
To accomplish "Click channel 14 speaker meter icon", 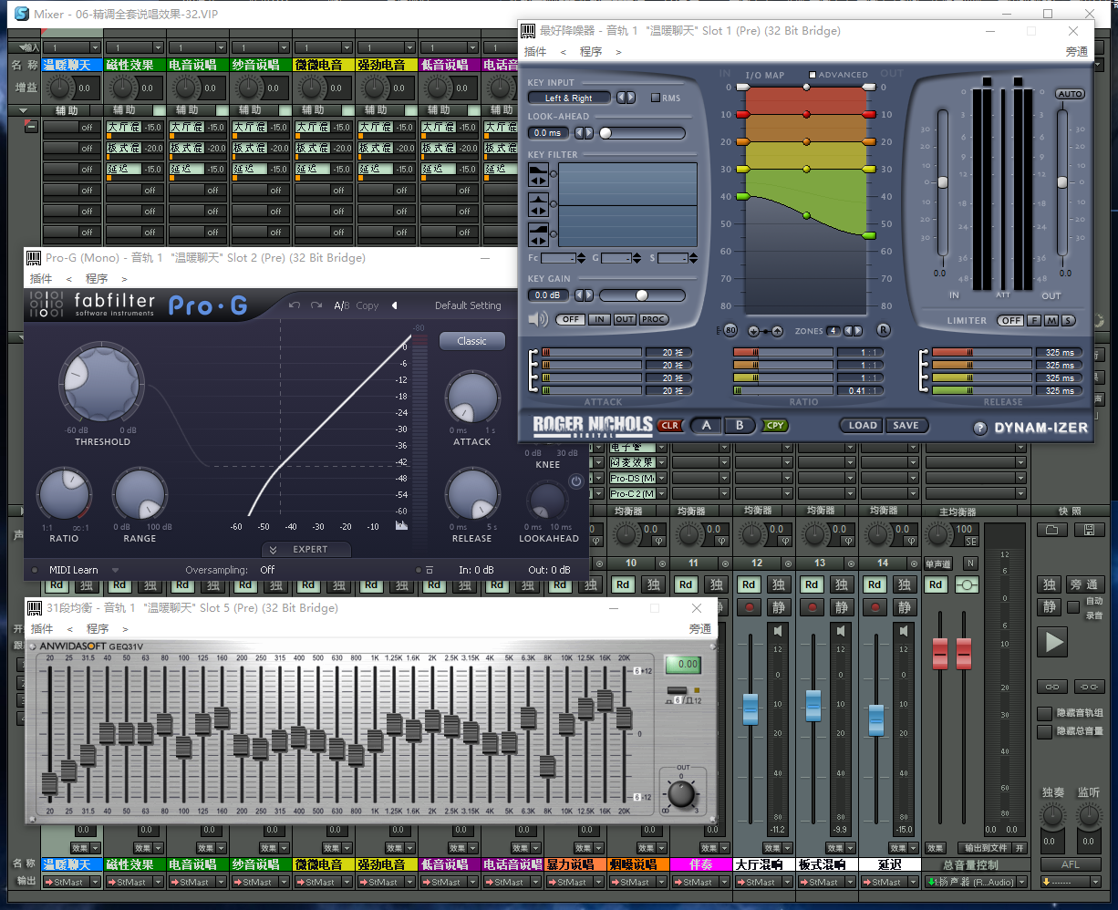I will pos(904,631).
